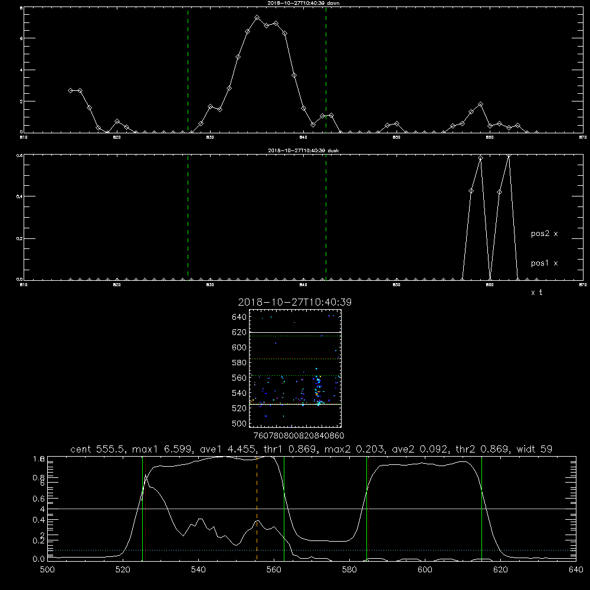Click the '640' label under the bottom plot
This screenshot has width=590, height=590.
(576, 570)
